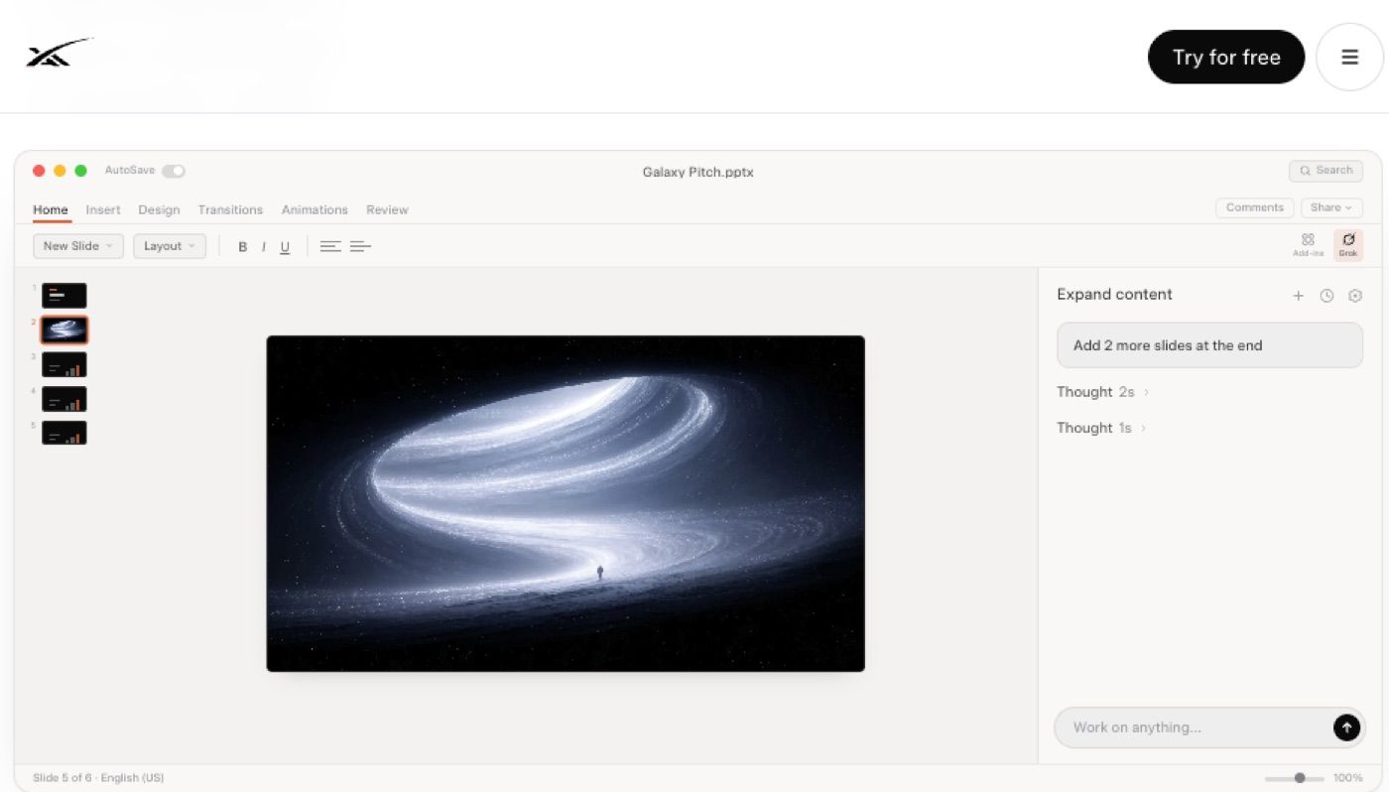Click the Expand content heading
1389x792 pixels.
[1114, 295]
